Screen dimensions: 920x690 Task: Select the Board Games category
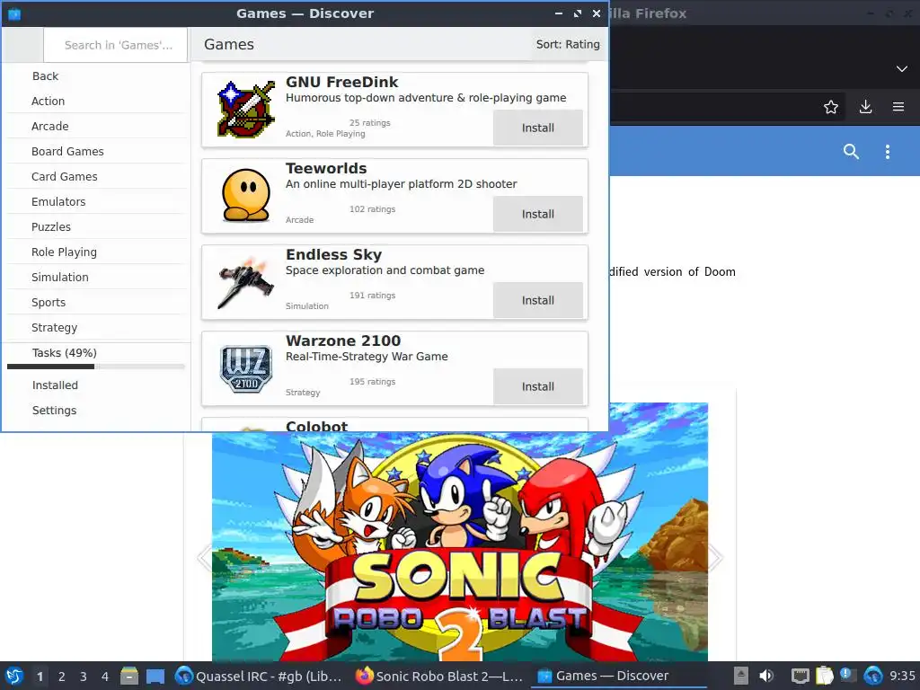pyautogui.click(x=97, y=151)
